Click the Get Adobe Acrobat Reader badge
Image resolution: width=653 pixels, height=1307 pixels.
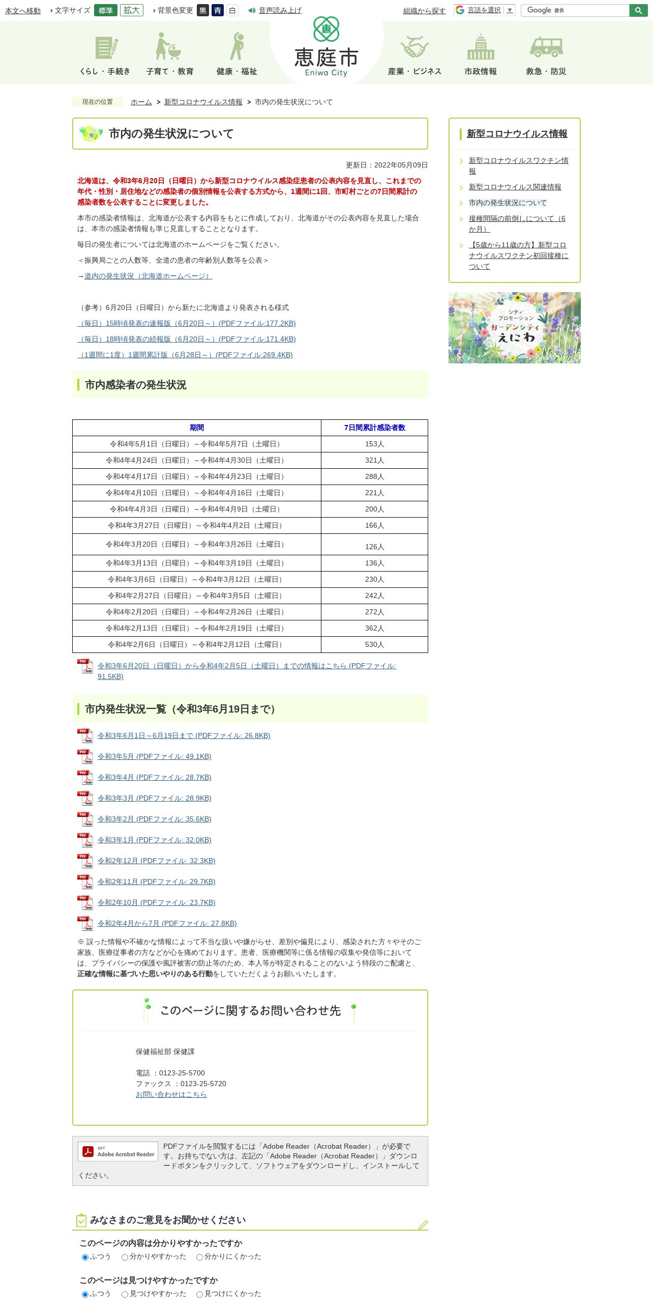coord(118,1151)
